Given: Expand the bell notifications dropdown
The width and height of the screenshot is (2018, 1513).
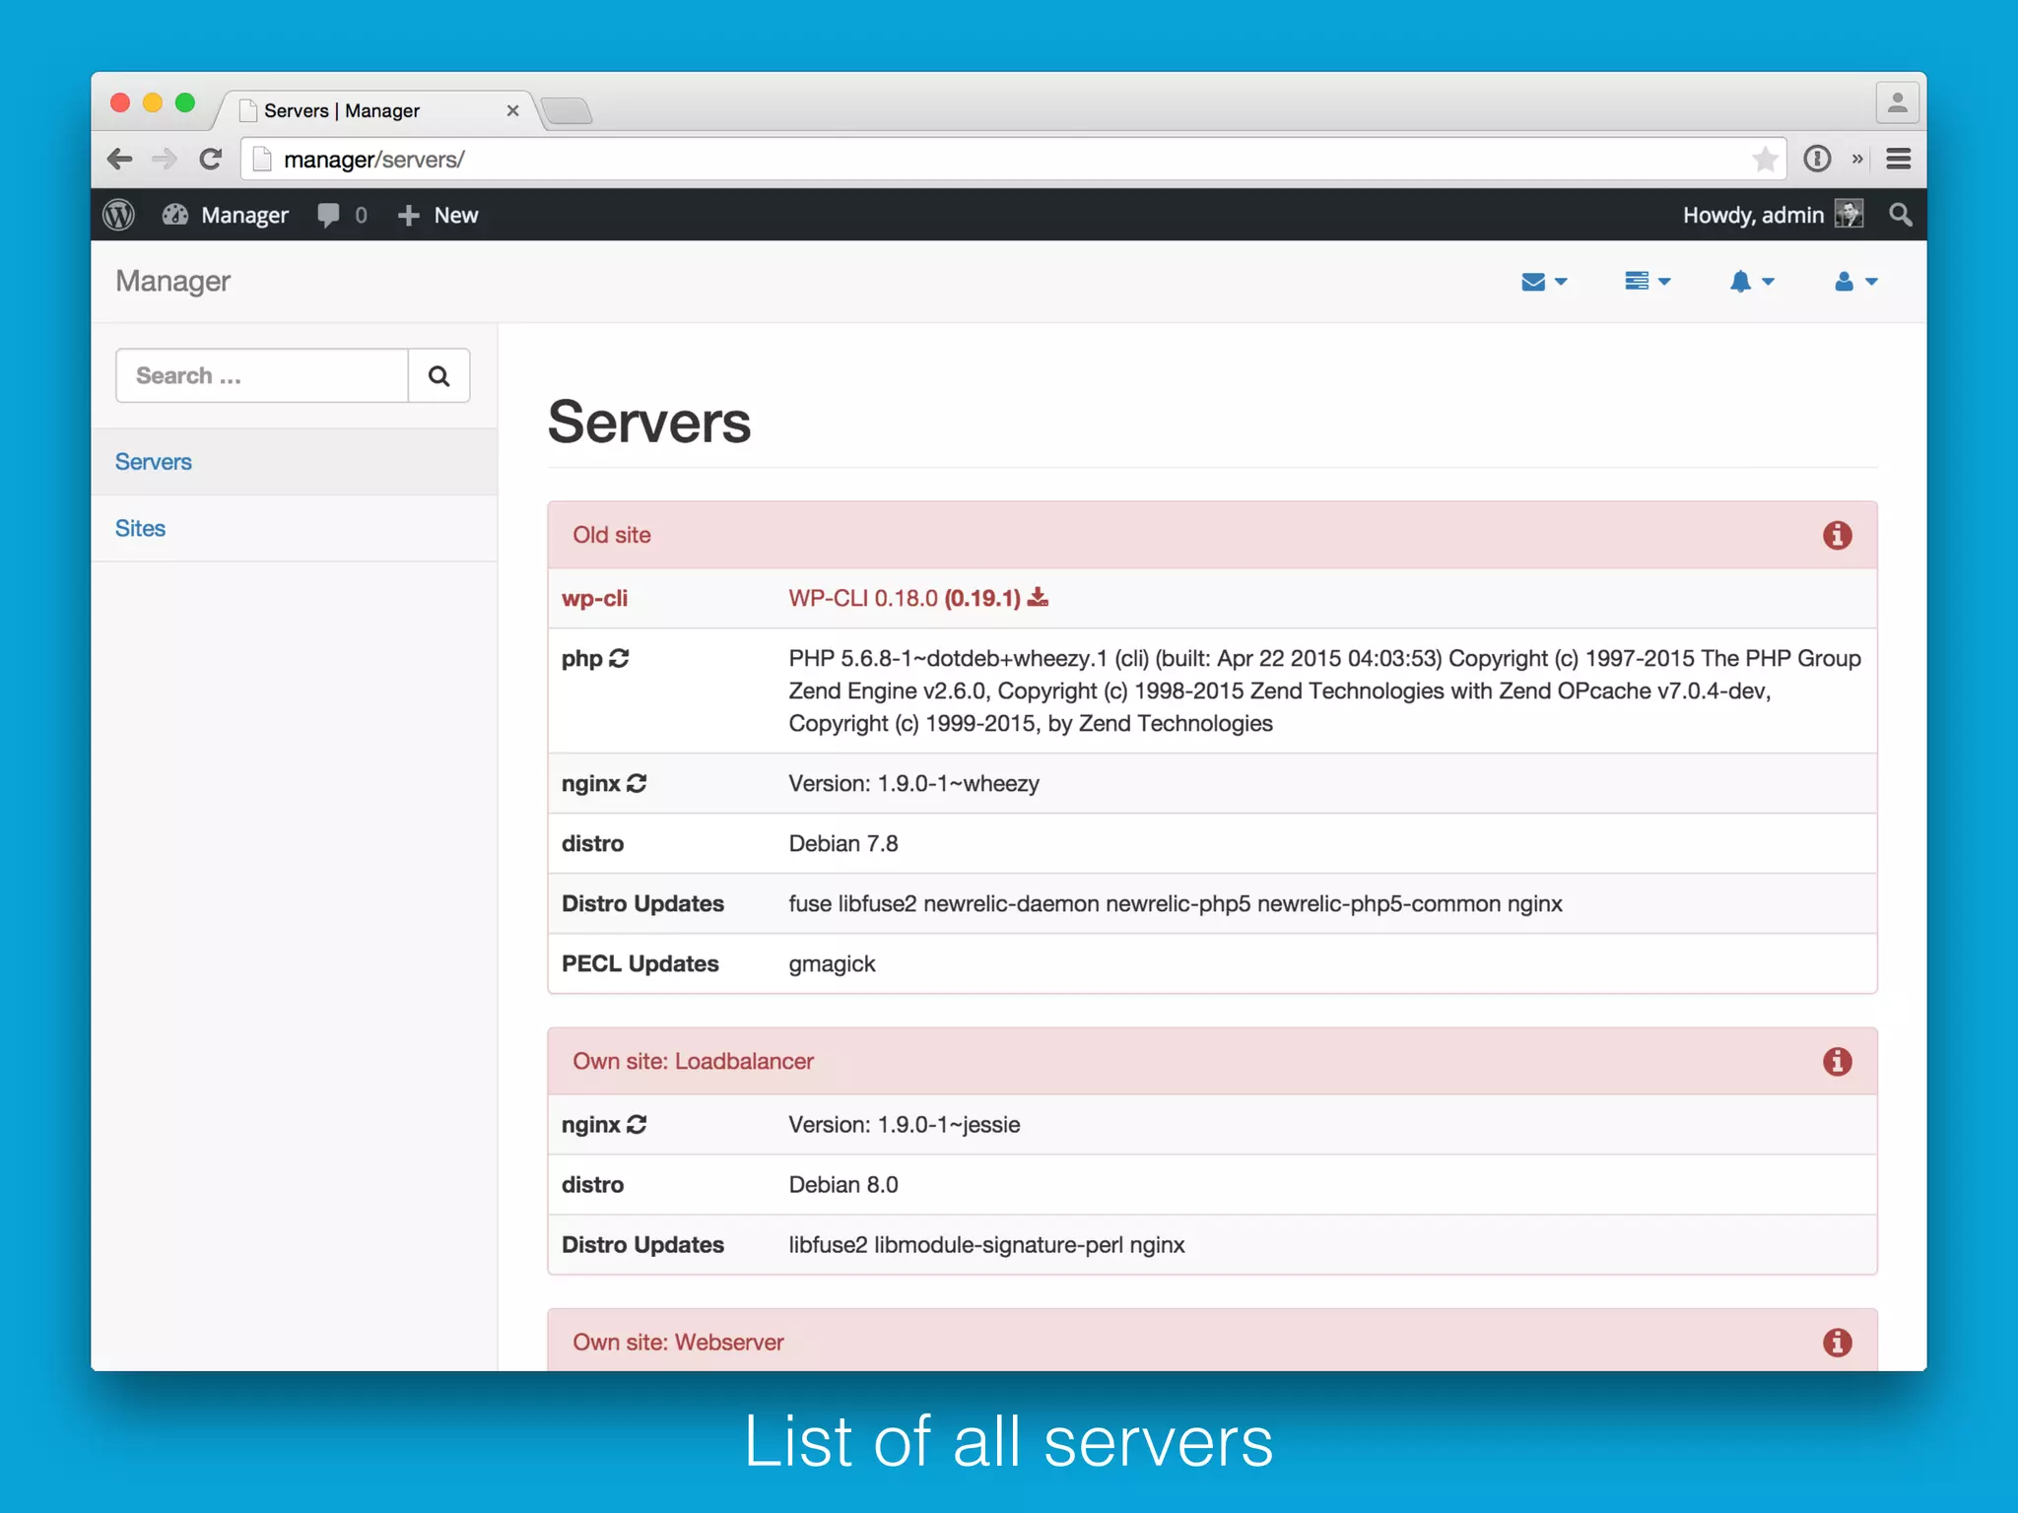Looking at the screenshot, I should coord(1752,282).
